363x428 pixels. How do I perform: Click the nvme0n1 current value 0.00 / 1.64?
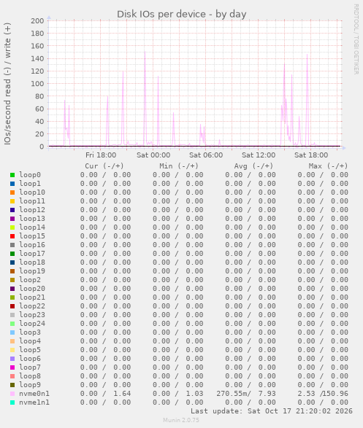pos(105,394)
